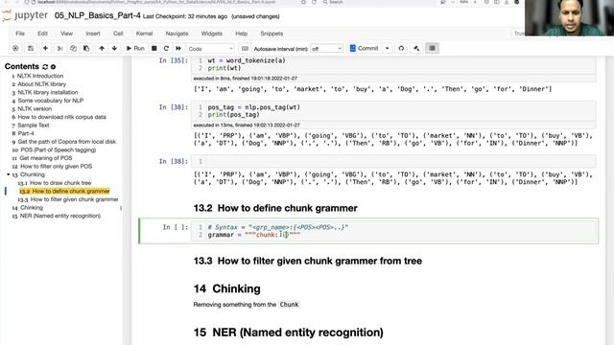
Task: Copy selected cells icon
Action: 73,49
